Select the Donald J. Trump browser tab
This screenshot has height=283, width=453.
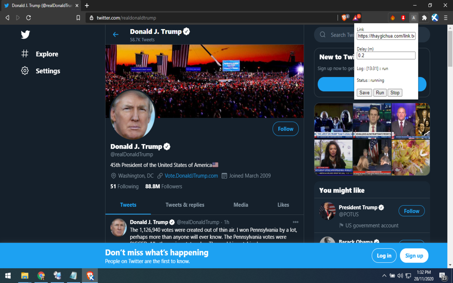click(x=41, y=6)
